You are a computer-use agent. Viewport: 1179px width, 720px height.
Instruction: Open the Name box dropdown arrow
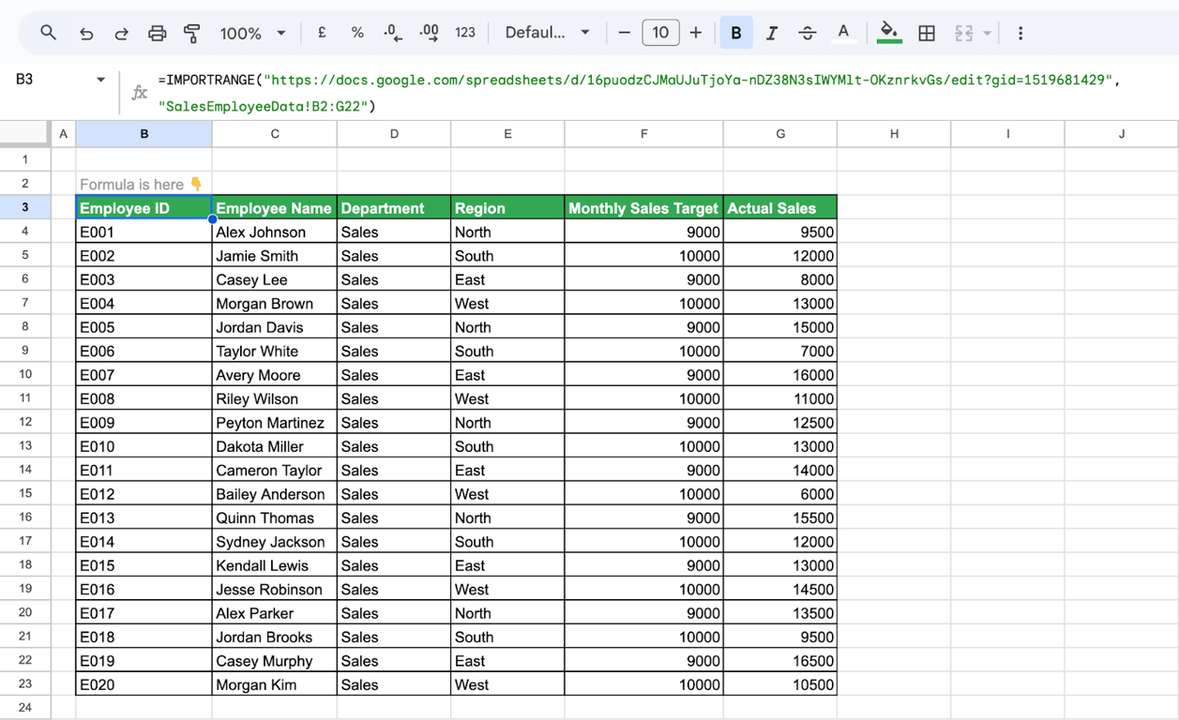[101, 80]
